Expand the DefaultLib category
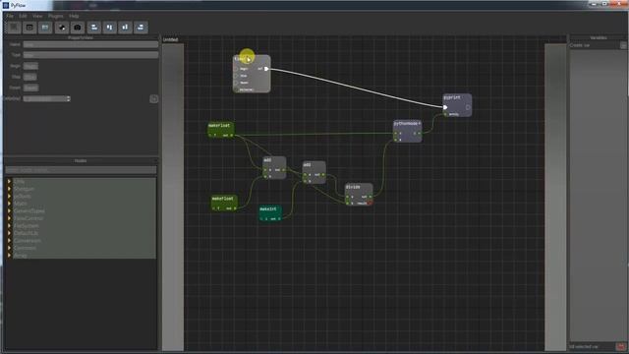Image resolution: width=629 pixels, height=354 pixels. click(9, 233)
